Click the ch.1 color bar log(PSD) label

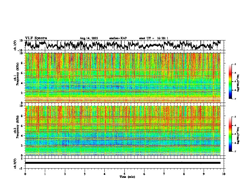click(238, 83)
